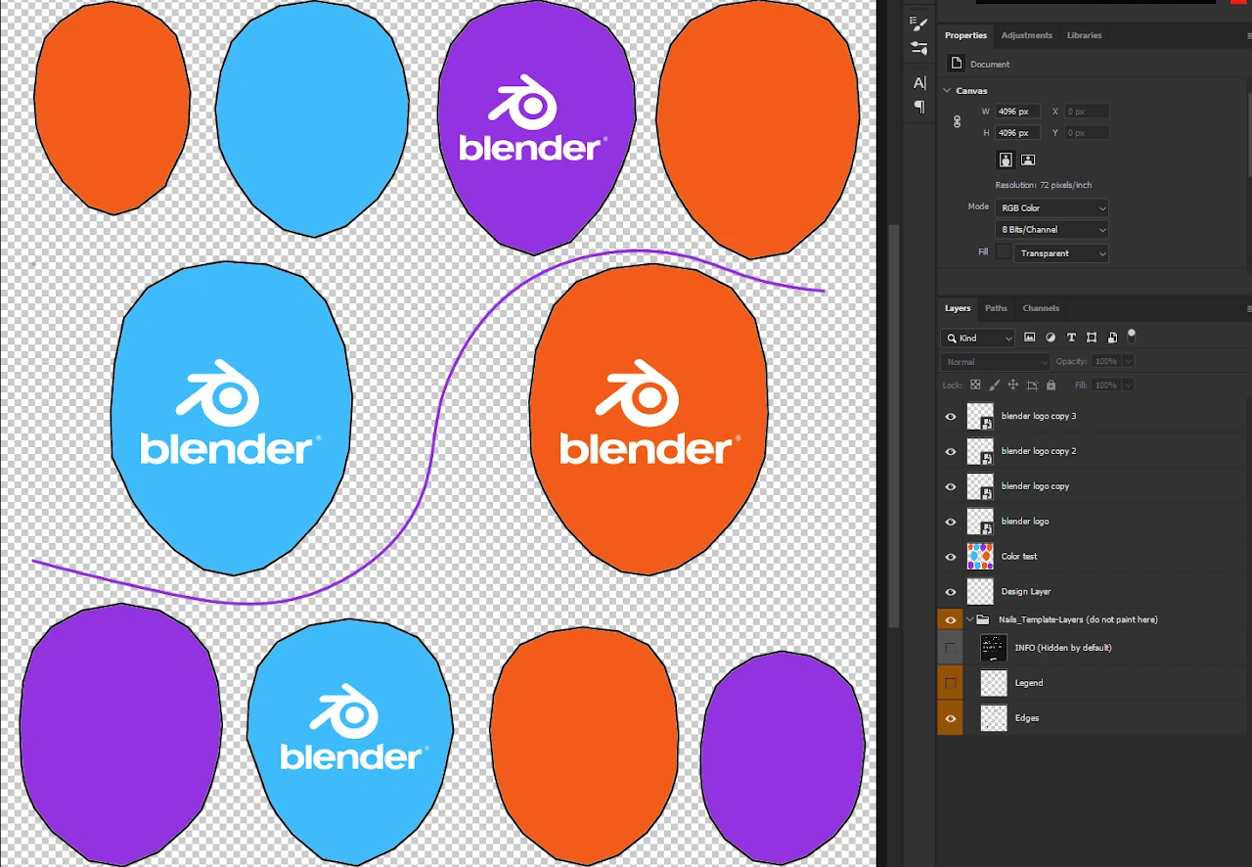Filter layers by shape layers icon

tap(1092, 338)
